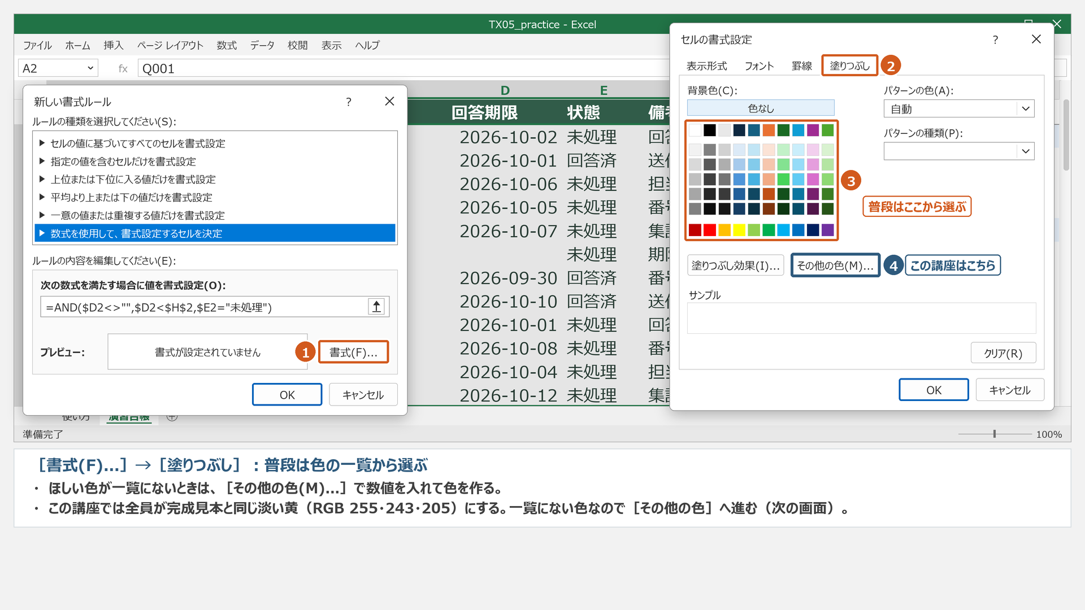Click the fx insert function icon

123,68
